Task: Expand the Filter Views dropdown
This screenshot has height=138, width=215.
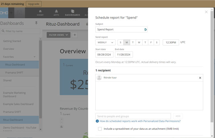Action: 58,35
